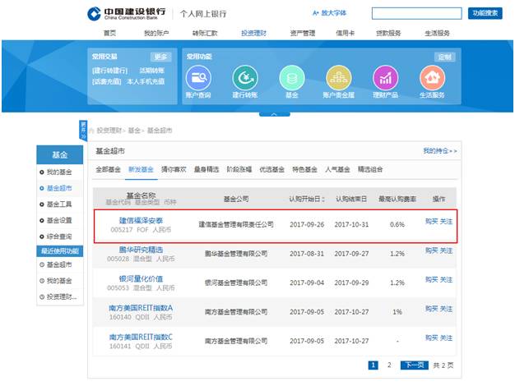Click 购买 for 南方美国REIT指数A
Viewport: 515px width, 386px height.
click(x=432, y=309)
